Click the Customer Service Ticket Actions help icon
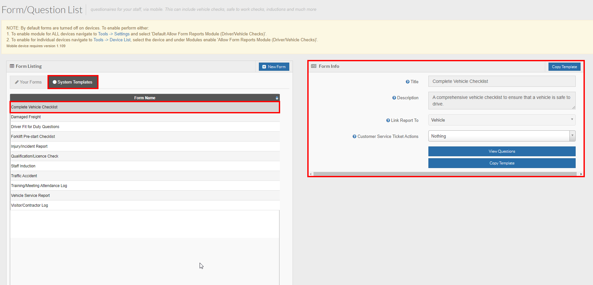 (x=354, y=137)
